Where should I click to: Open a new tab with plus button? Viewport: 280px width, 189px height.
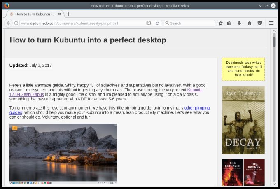tap(68, 14)
